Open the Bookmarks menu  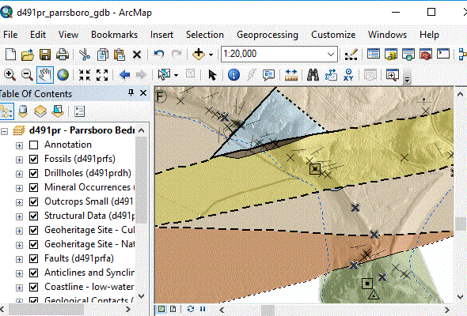click(x=114, y=35)
